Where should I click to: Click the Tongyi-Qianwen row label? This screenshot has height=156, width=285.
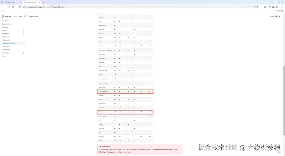(103, 91)
